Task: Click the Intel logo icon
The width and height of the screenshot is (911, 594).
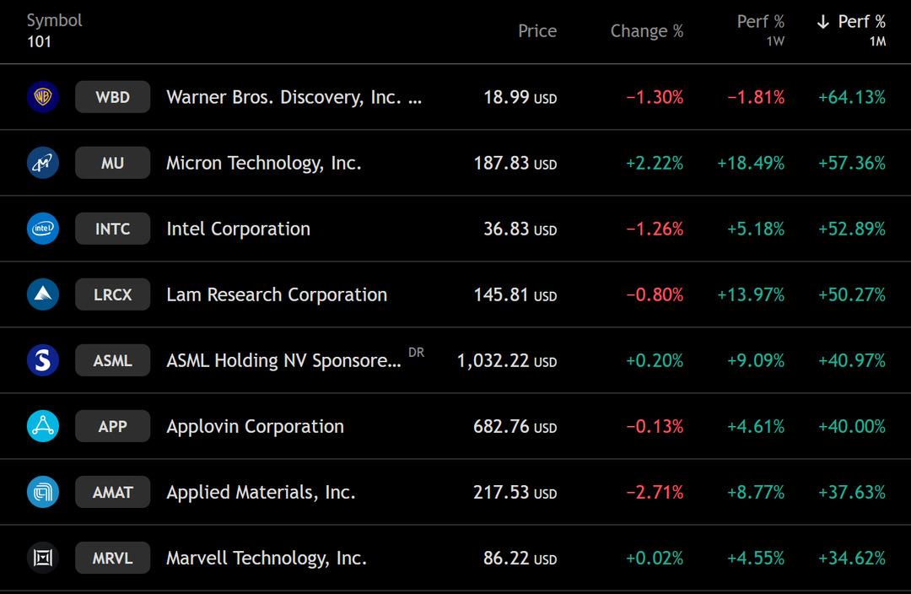Action: pyautogui.click(x=42, y=229)
